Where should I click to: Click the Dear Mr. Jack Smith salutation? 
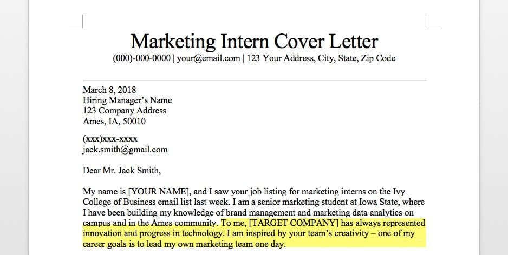122,171
